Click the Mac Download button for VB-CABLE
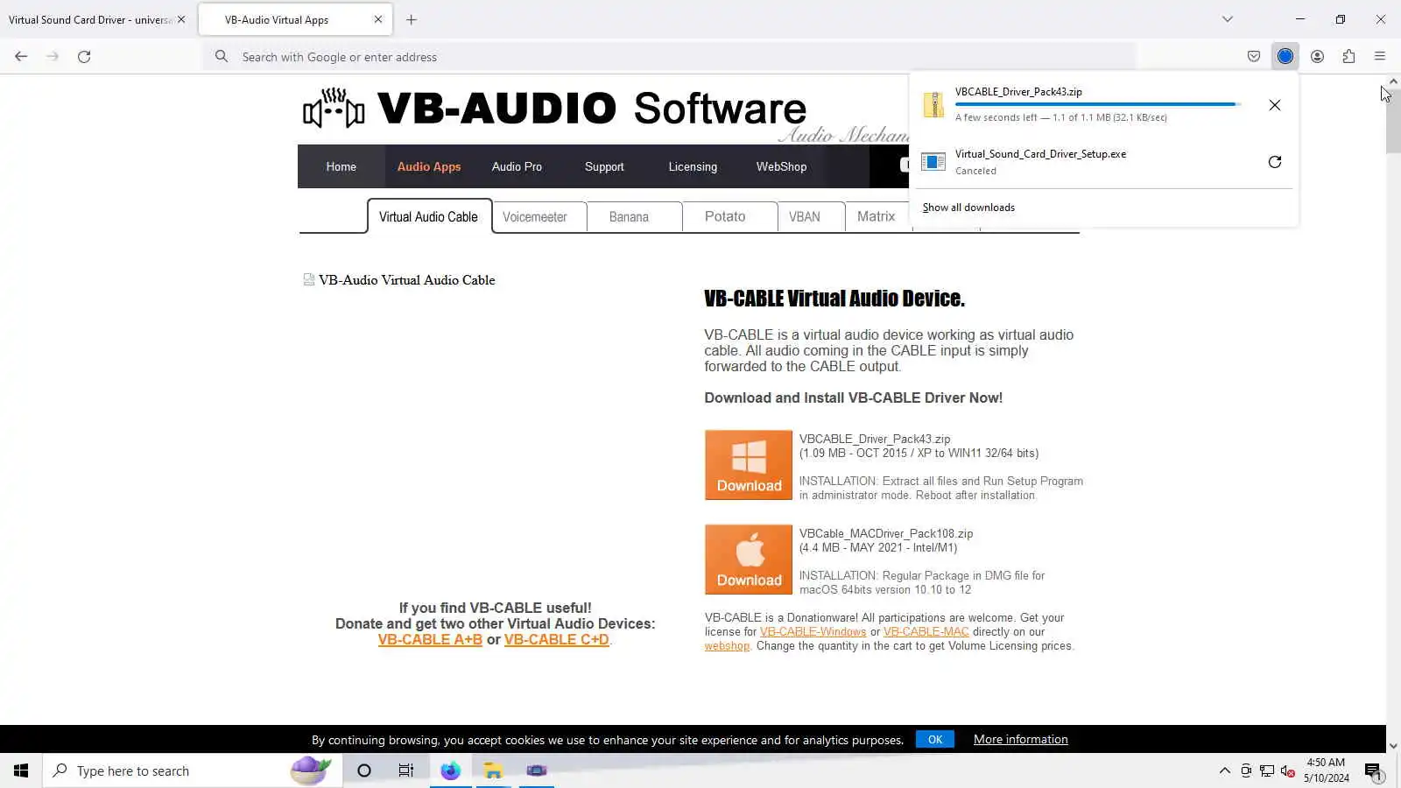1401x788 pixels. [749, 559]
